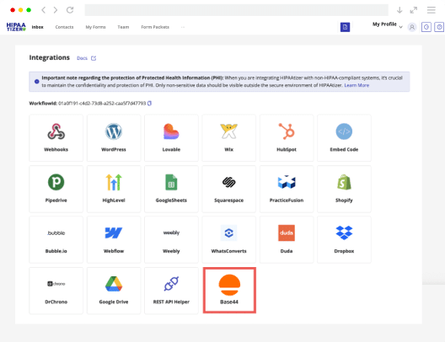Go back in browser

tap(44, 10)
